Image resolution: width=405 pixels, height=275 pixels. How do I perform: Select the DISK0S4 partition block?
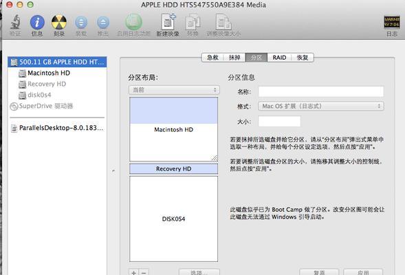click(173, 219)
